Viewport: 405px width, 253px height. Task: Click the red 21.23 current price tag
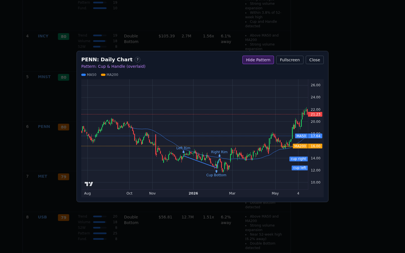pyautogui.click(x=315, y=114)
